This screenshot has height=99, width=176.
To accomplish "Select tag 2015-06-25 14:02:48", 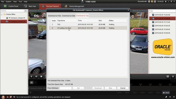I will (x=162, y=15).
